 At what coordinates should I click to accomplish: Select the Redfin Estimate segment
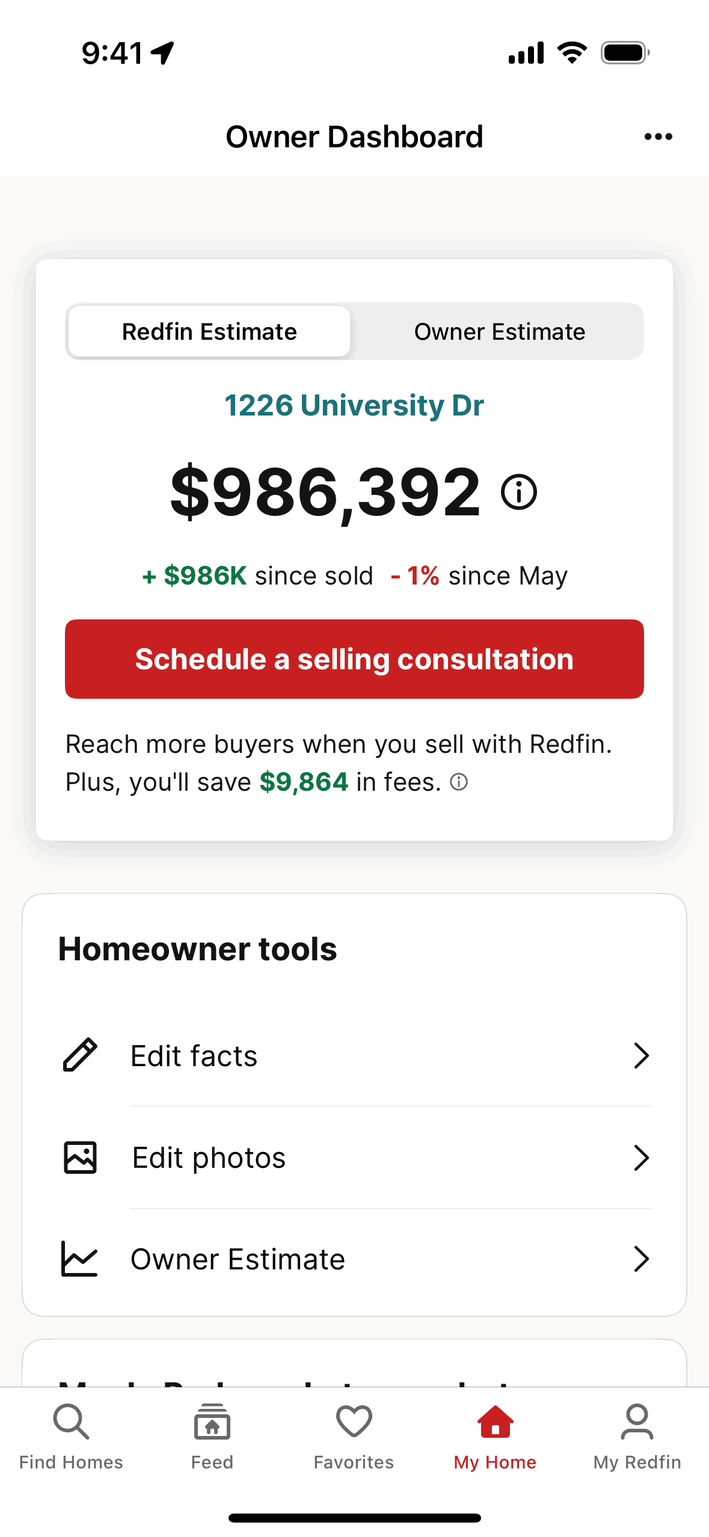pyautogui.click(x=209, y=332)
